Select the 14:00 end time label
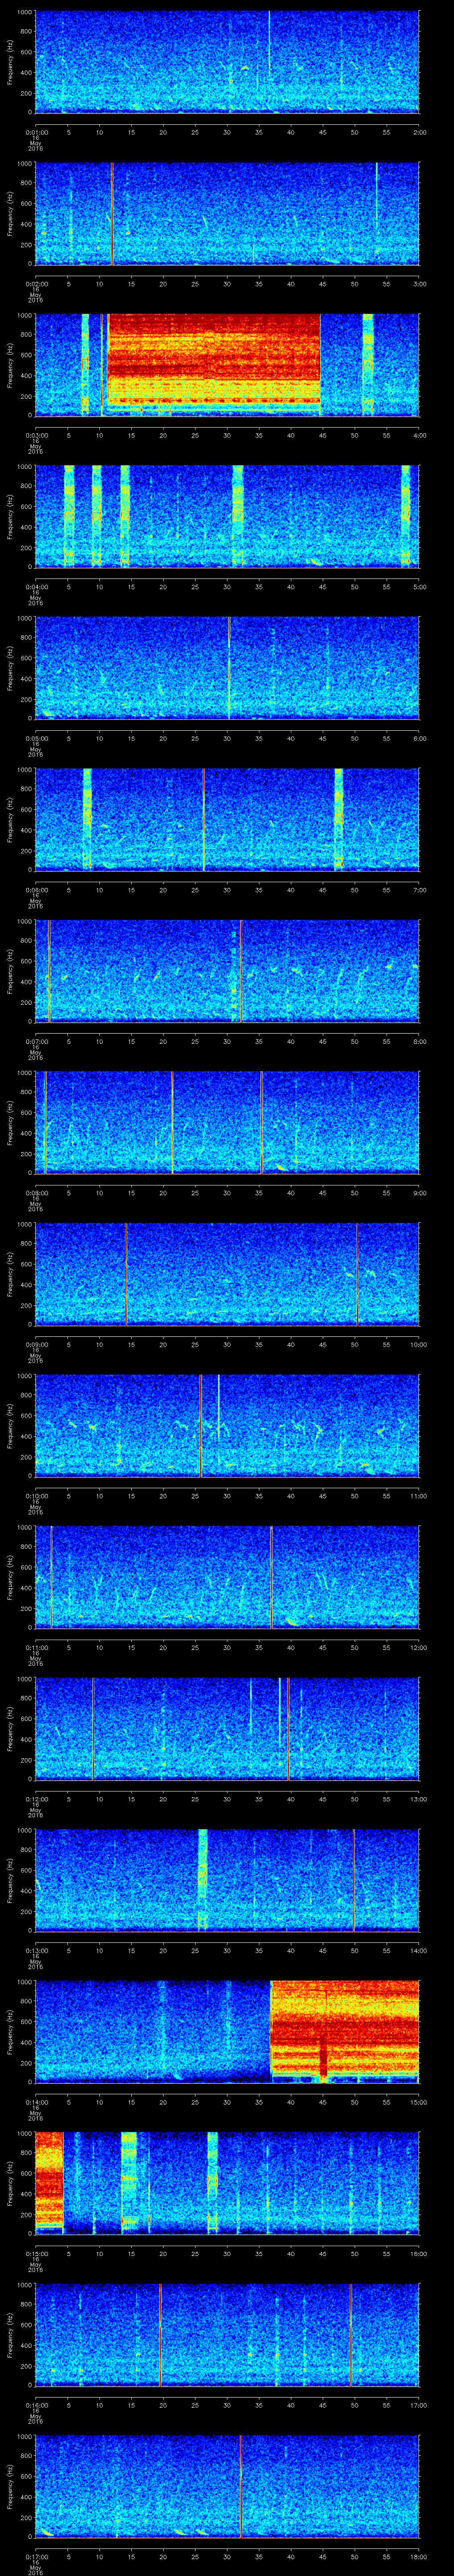The image size is (454, 2576). 418,1950
